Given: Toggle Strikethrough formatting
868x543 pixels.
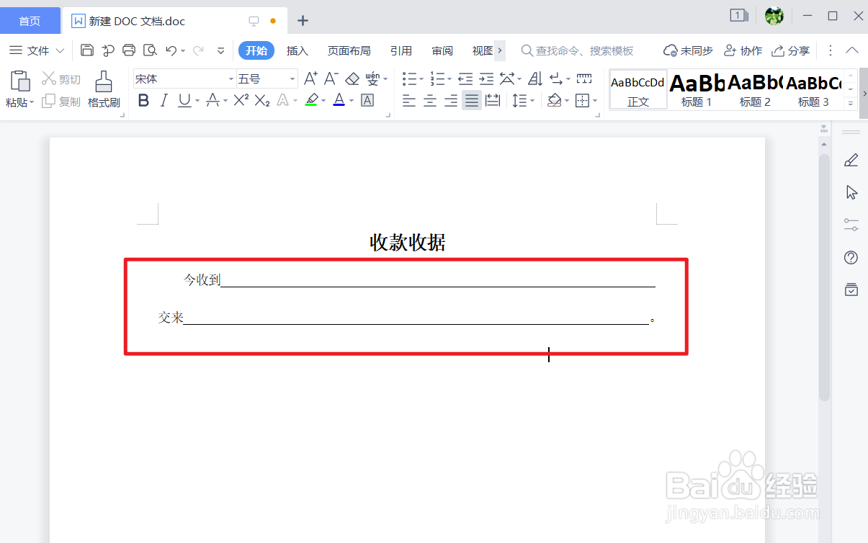Looking at the screenshot, I should (212, 100).
